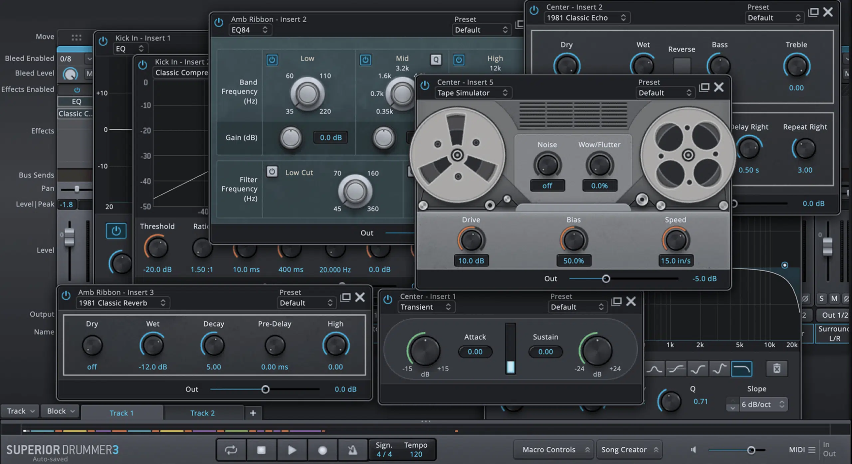Expand the Macro Controls panel

[554, 450]
